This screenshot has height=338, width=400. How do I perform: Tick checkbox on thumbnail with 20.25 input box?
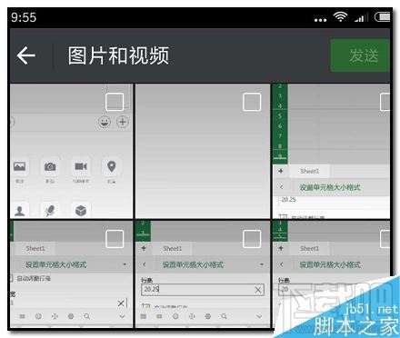coord(252,239)
